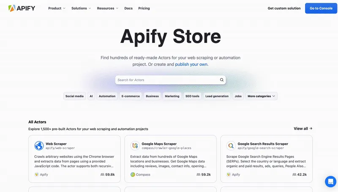
Task: Follow the publish your own link
Action: pos(191,64)
